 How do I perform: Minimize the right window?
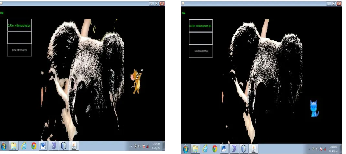pos(329,4)
